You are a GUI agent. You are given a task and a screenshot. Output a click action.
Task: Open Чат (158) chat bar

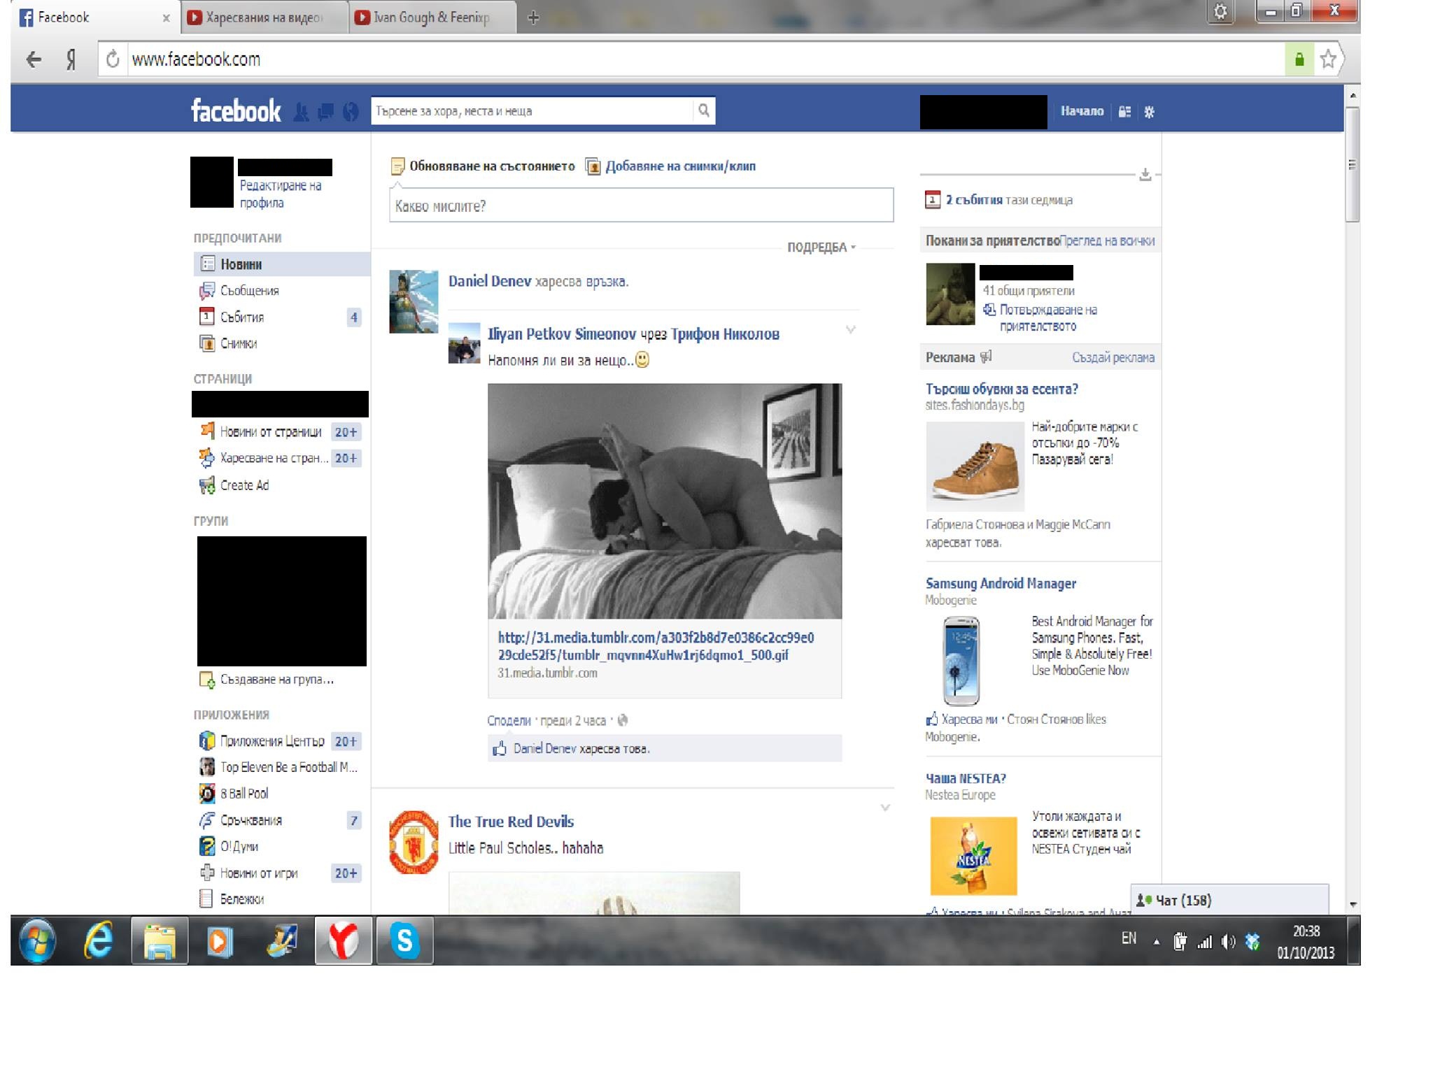1229,900
